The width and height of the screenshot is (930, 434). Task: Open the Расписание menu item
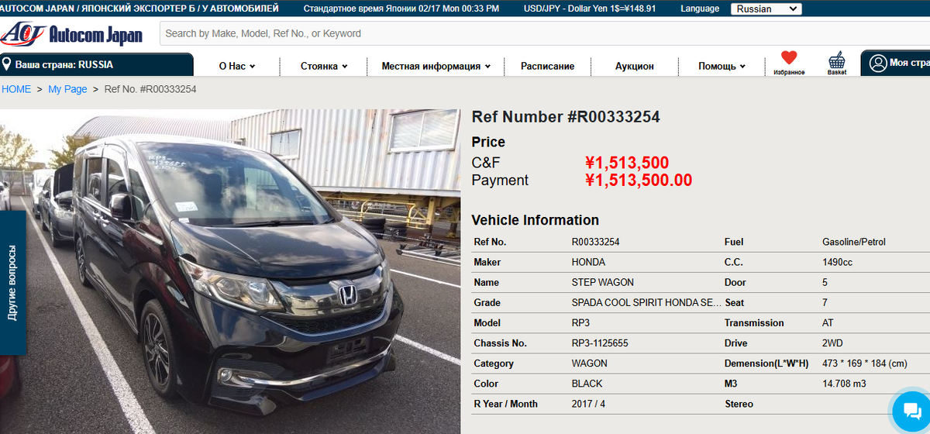[548, 66]
